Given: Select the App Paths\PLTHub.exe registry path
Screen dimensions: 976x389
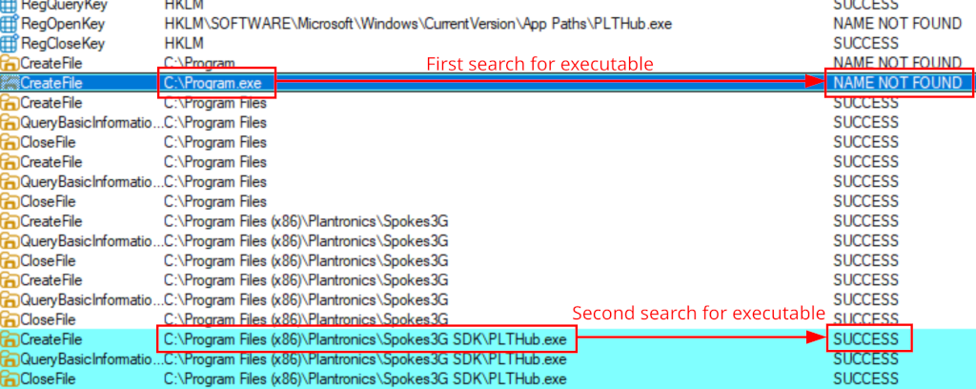Looking at the screenshot, I should [418, 23].
